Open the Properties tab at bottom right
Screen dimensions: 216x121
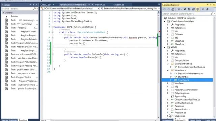pyautogui.click(x=167, y=120)
